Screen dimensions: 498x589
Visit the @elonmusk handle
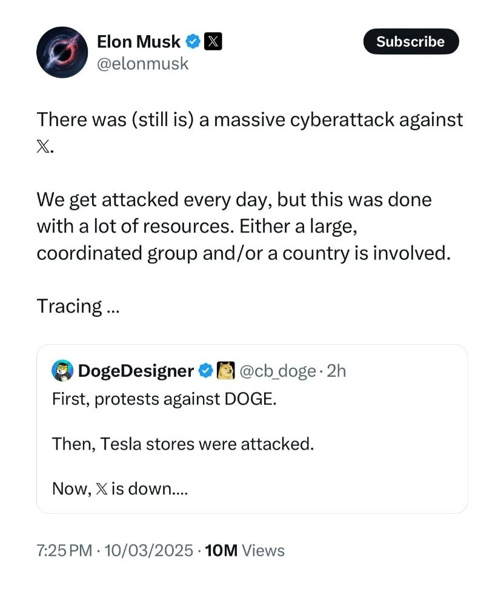(x=143, y=63)
